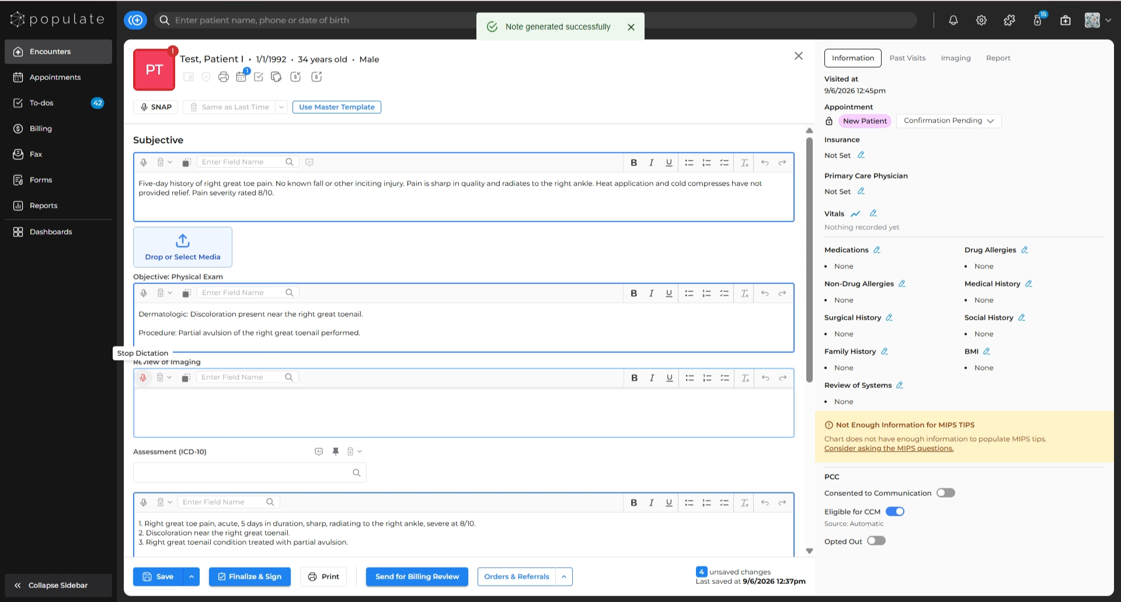1121x602 pixels.
Task: Open the printer icon under patient name
Action: tap(224, 77)
